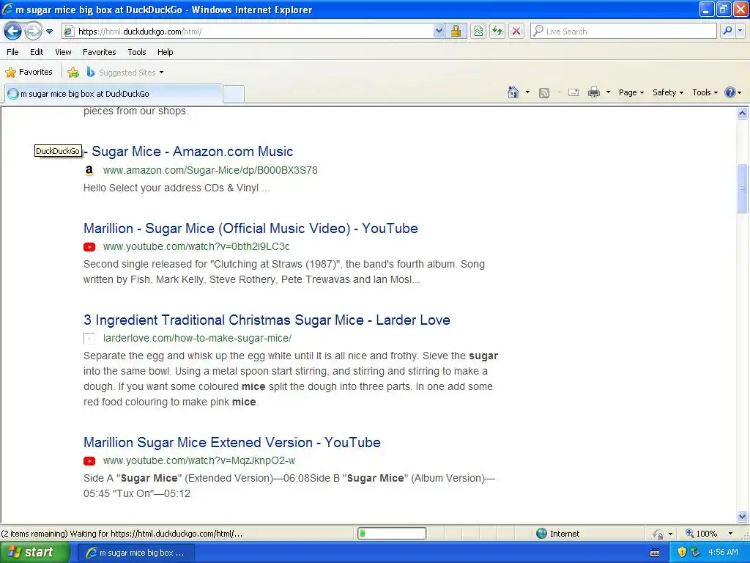Image resolution: width=750 pixels, height=563 pixels.
Task: Click the RSS feeds icon
Action: pos(544,93)
